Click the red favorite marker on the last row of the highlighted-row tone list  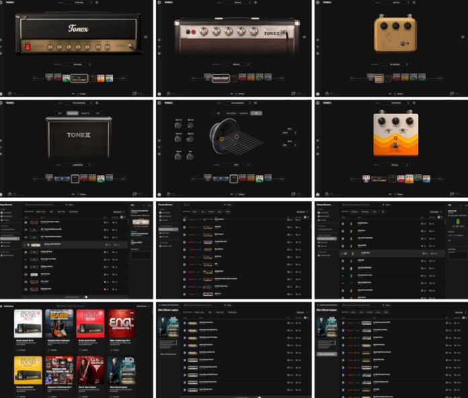tap(105, 289)
